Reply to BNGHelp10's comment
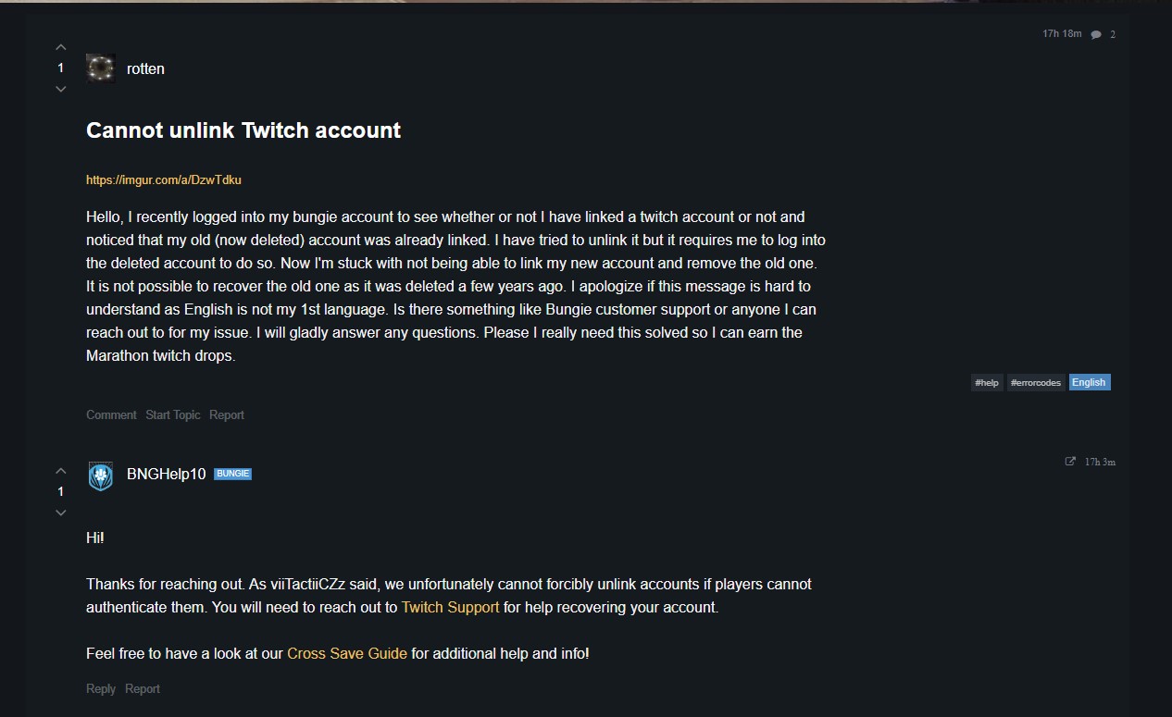1172x717 pixels. [x=101, y=689]
